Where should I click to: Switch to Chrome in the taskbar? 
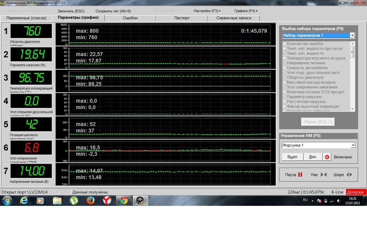pos(124,201)
